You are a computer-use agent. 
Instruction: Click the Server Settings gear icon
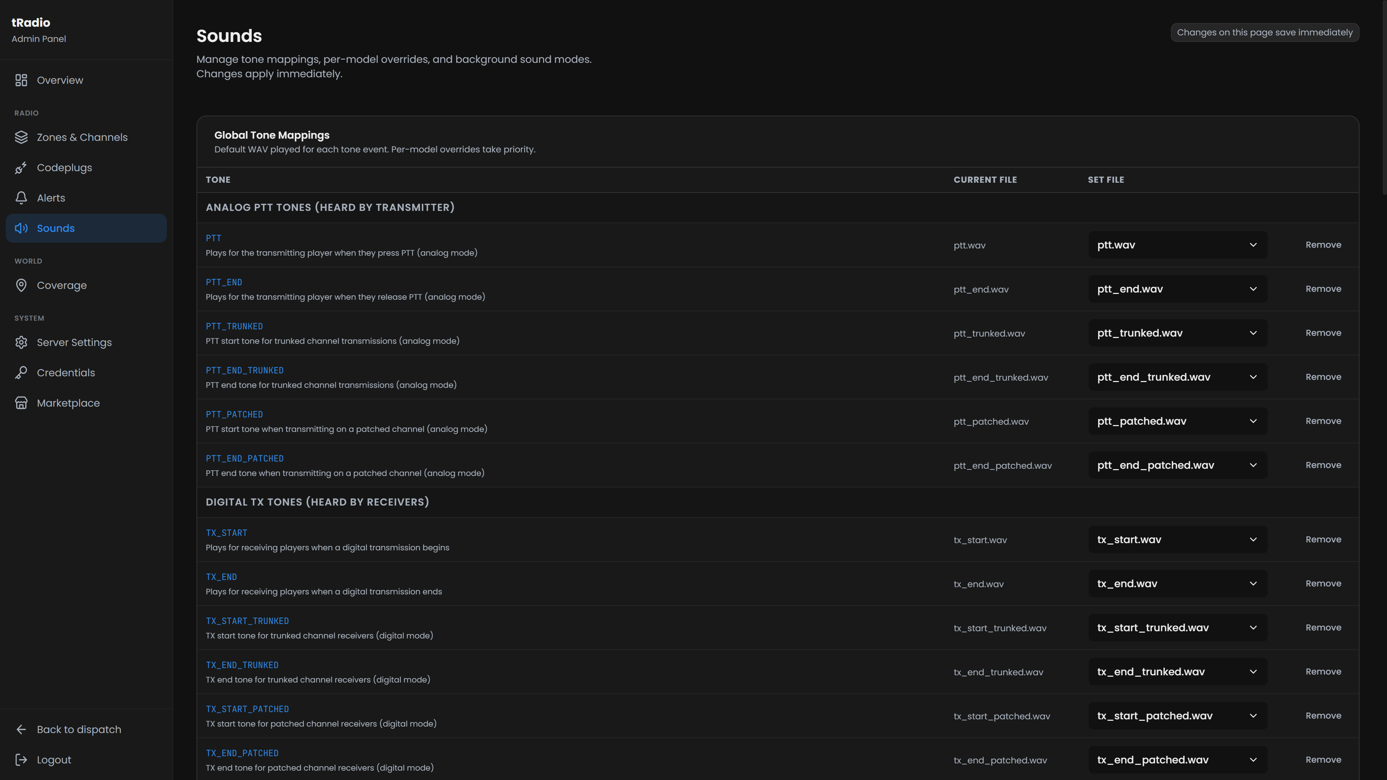21,342
